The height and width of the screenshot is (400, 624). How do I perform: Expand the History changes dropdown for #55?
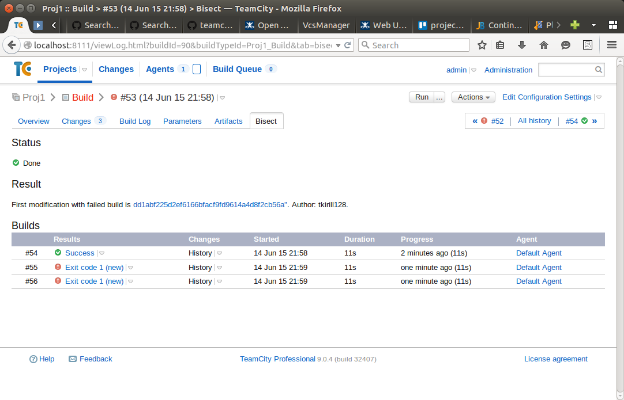coord(219,268)
